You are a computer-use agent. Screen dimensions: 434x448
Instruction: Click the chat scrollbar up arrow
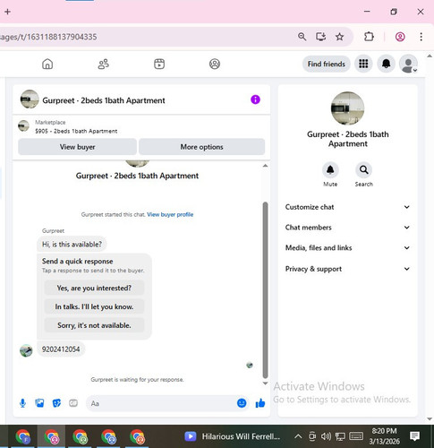click(x=265, y=166)
